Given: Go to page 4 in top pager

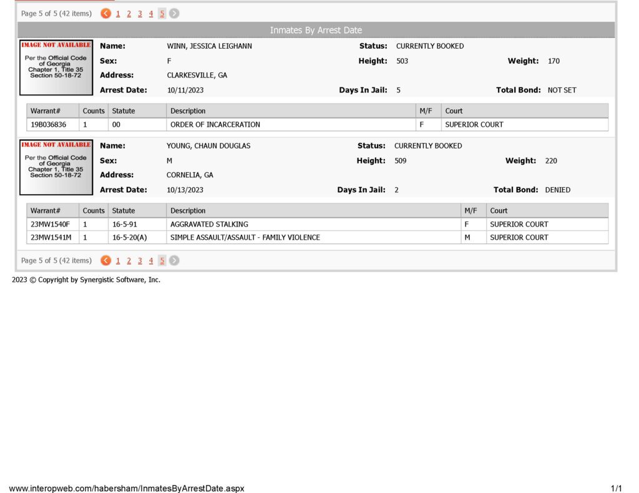Looking at the screenshot, I should coord(151,14).
